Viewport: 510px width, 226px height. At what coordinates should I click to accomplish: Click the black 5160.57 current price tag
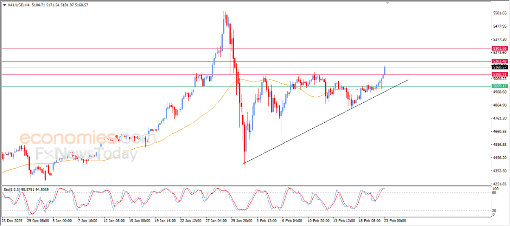coord(499,67)
